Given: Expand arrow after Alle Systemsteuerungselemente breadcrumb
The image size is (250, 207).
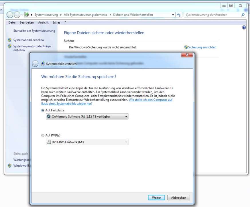Looking at the screenshot, I should click(110, 15).
